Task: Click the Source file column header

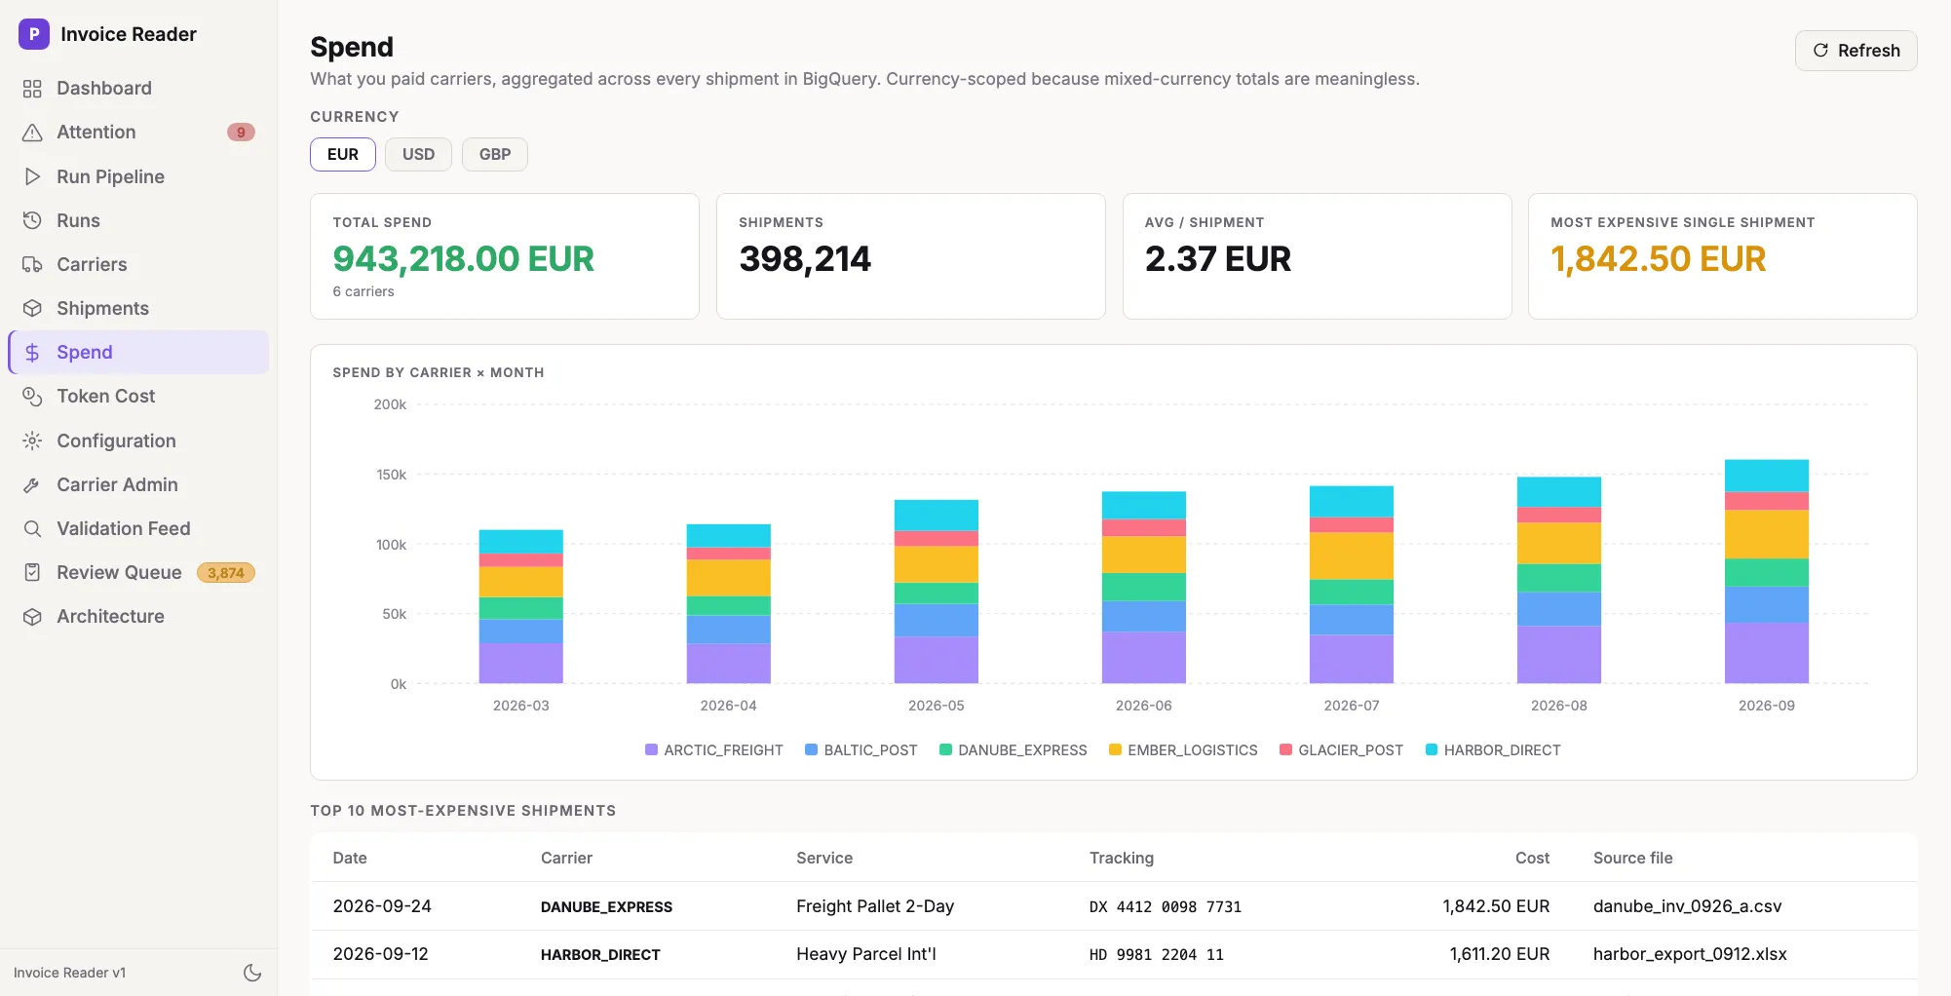Action: [1632, 858]
